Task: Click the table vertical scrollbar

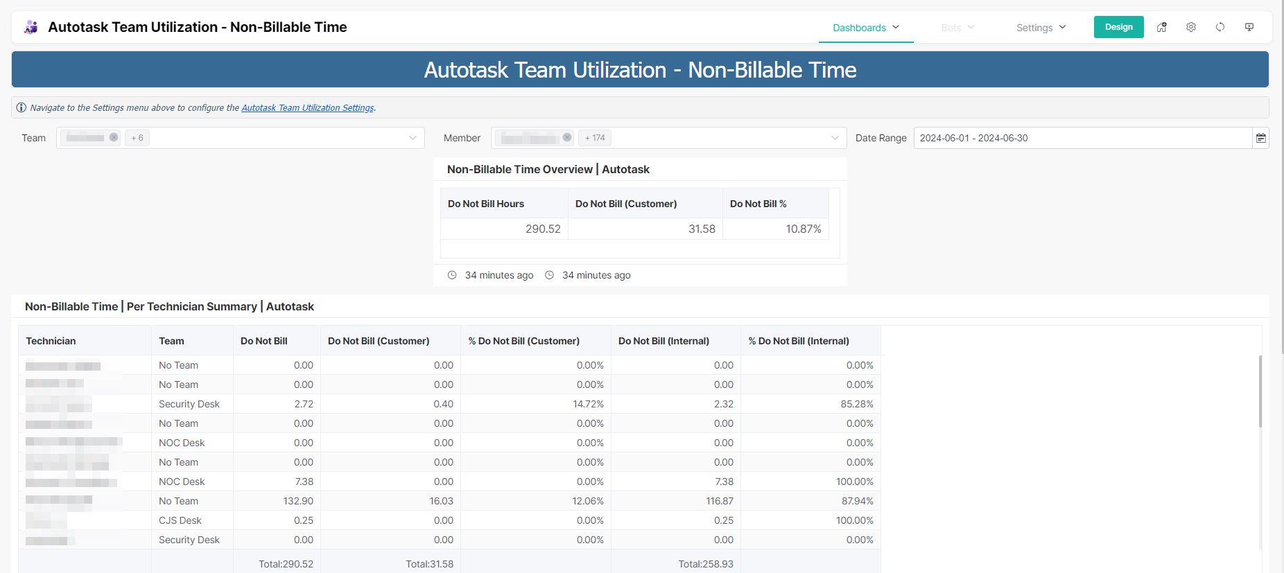Action: click(1260, 391)
